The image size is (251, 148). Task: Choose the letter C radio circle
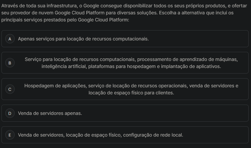[10, 89]
